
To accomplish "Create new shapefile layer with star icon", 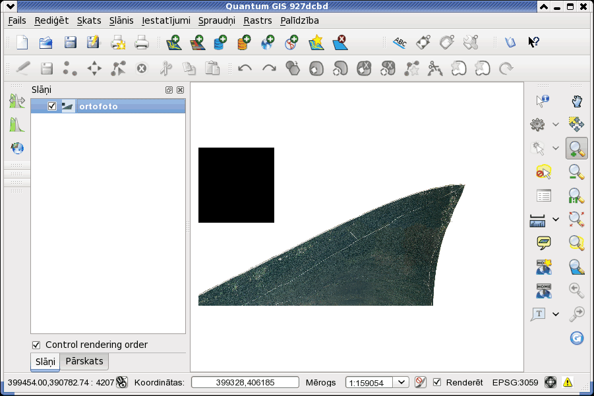I will (x=316, y=42).
